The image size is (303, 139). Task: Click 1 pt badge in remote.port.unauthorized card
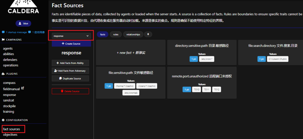(187, 89)
